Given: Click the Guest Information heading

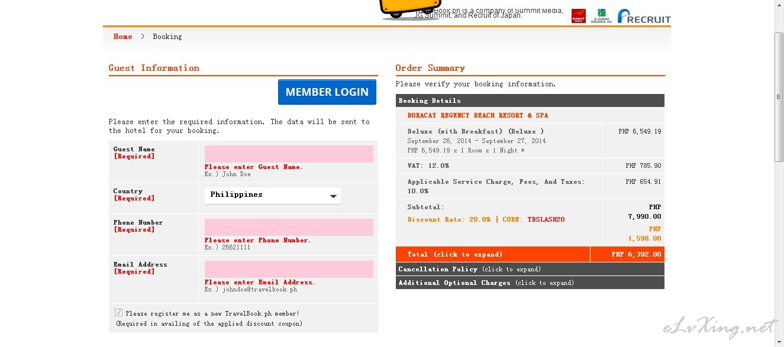Looking at the screenshot, I should [154, 68].
